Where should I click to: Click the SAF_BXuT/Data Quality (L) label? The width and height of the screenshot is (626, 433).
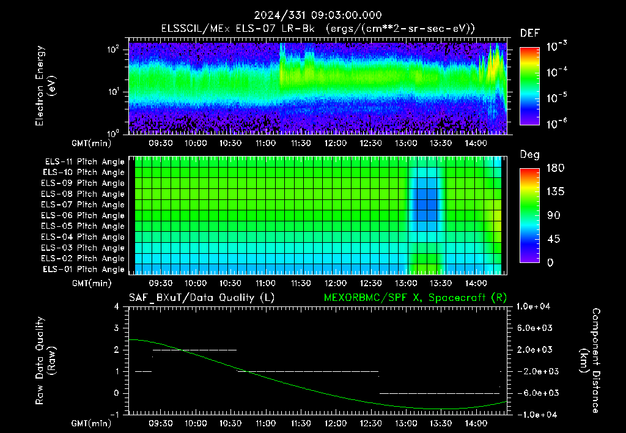(x=202, y=298)
